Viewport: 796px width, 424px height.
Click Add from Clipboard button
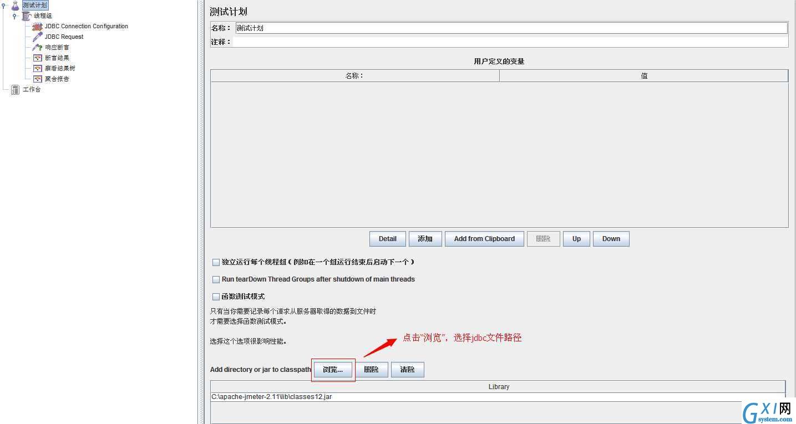coord(484,239)
